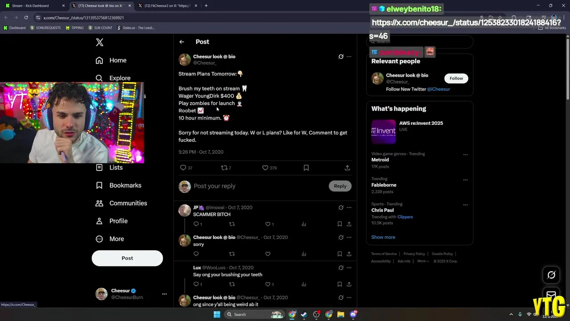Repost the main post with 7 reposts
The height and width of the screenshot is (321, 570).
224,168
